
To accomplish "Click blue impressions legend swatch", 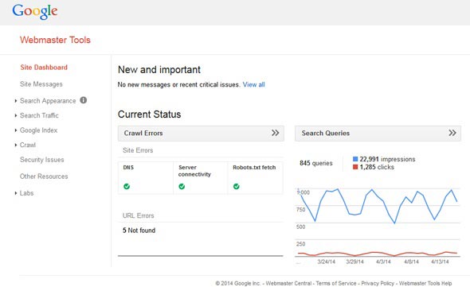I will click(x=355, y=159).
